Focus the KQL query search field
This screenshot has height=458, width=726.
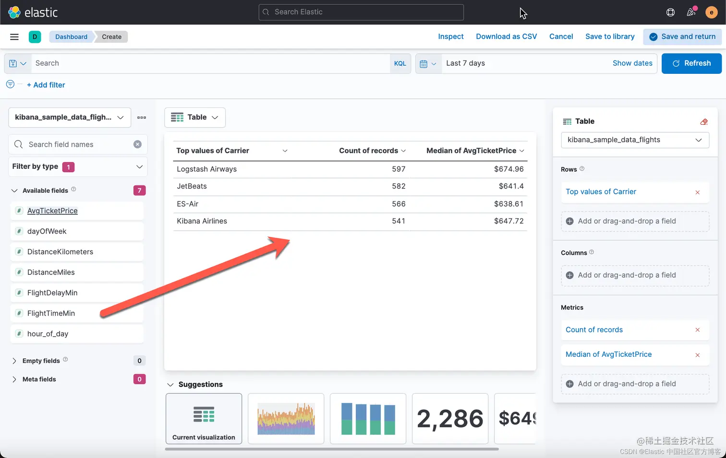[x=210, y=63]
